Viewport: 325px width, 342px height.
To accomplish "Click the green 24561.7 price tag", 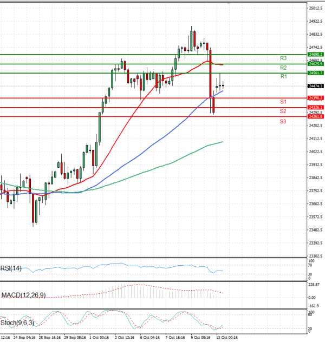I will [315, 73].
